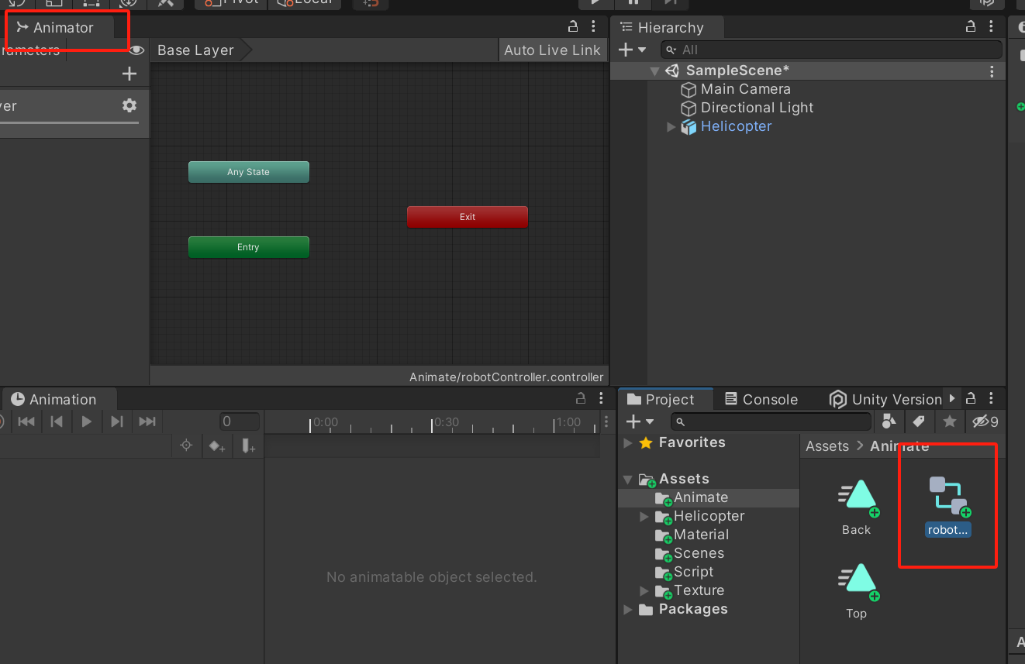The height and width of the screenshot is (664, 1025).
Task: Collapse the SampleScene tree
Action: (655, 71)
